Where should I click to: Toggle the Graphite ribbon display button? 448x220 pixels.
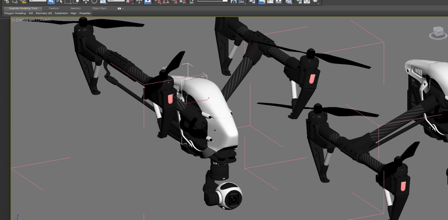[262, 2]
